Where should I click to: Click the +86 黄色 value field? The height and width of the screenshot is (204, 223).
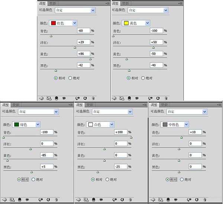[x=84, y=54]
